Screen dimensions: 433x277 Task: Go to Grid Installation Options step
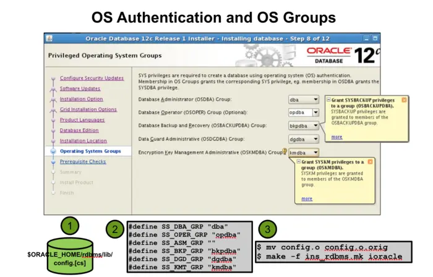(x=88, y=110)
